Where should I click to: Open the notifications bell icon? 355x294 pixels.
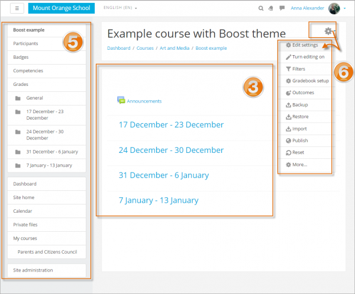point(270,8)
